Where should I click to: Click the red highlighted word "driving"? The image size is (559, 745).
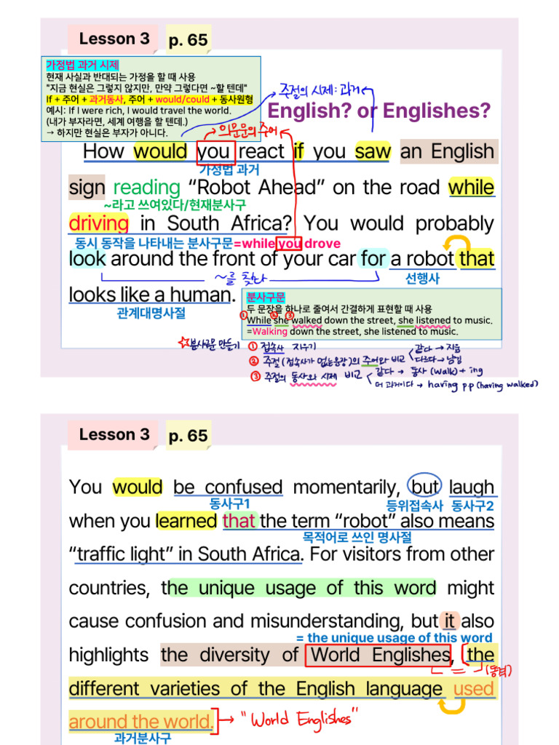[99, 223]
